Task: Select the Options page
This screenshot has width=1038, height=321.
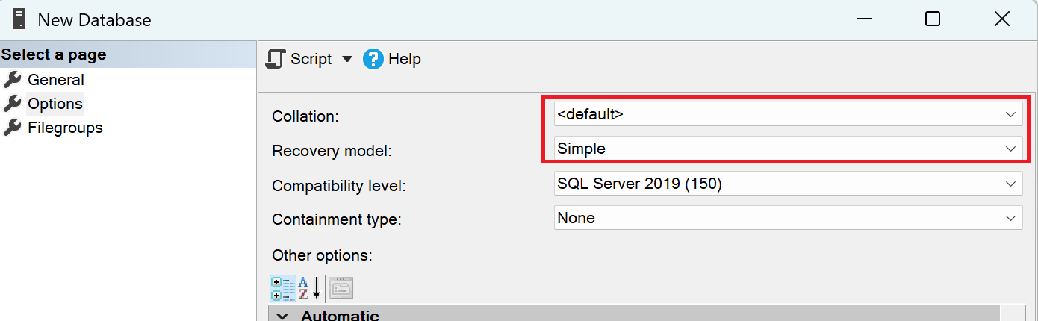Action: (x=55, y=104)
